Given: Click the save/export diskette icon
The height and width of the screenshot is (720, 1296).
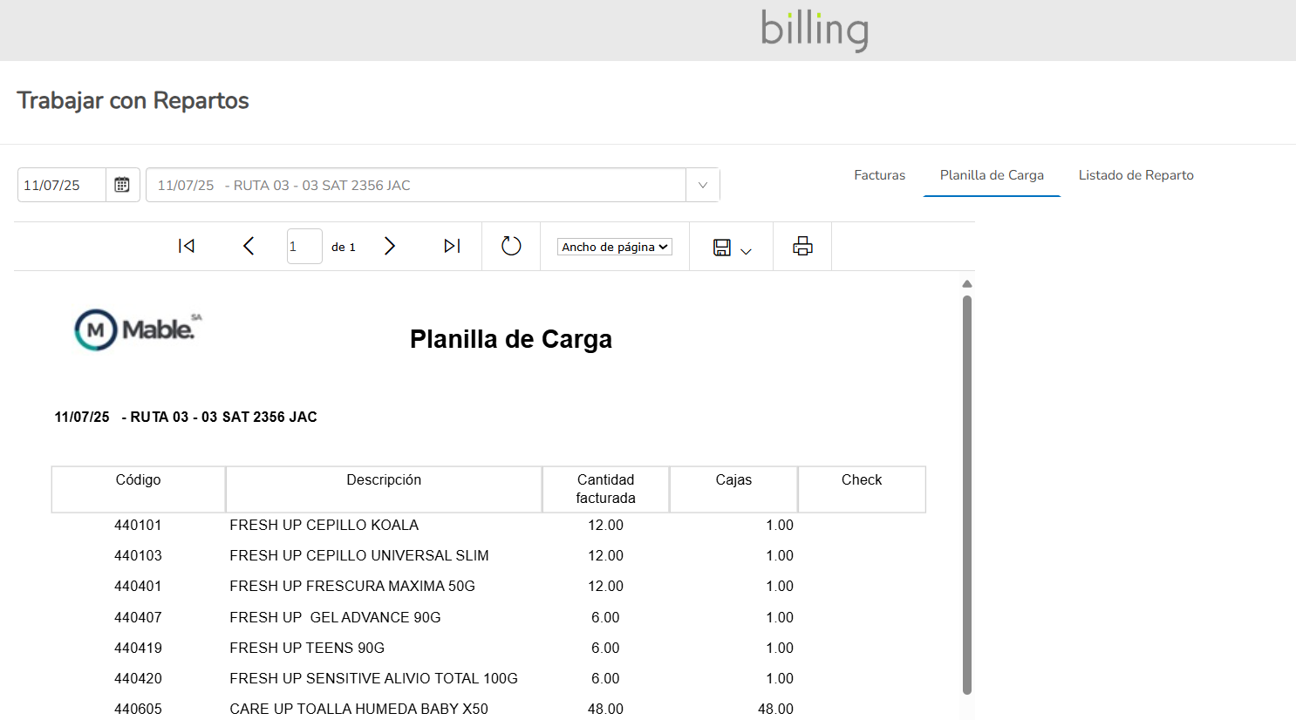Looking at the screenshot, I should (722, 248).
